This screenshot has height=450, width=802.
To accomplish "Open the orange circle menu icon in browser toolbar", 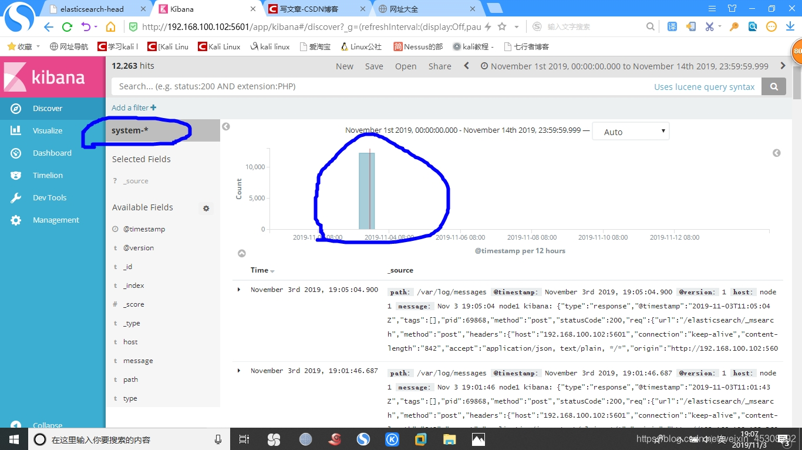I will point(771,26).
